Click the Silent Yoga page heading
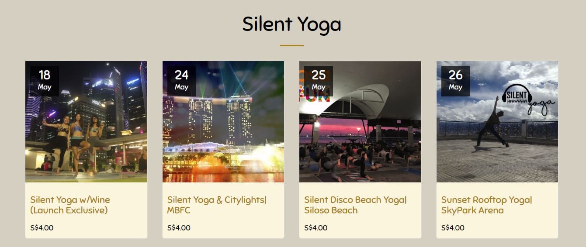 [x=291, y=24]
